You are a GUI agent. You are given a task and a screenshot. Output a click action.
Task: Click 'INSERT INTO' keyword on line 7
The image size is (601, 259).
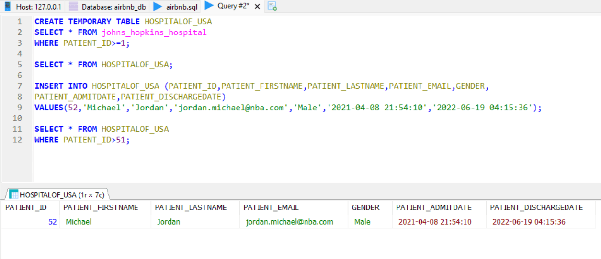coord(61,86)
